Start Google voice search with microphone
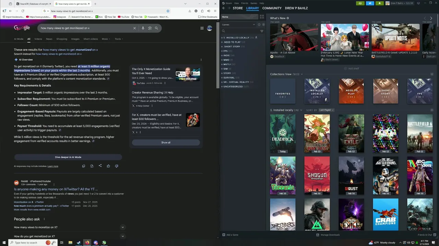This screenshot has width=439, height=246. tap(143, 28)
